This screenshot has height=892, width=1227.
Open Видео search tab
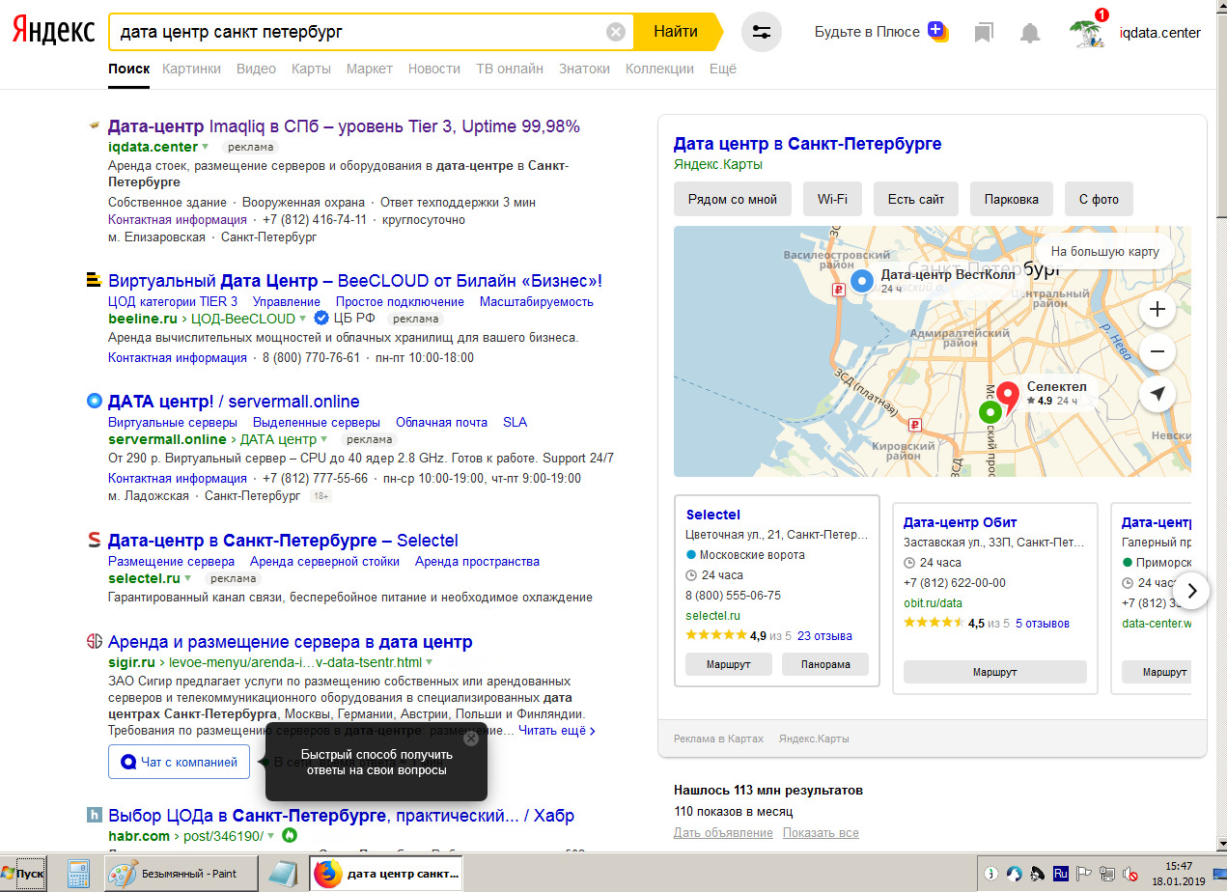[256, 69]
